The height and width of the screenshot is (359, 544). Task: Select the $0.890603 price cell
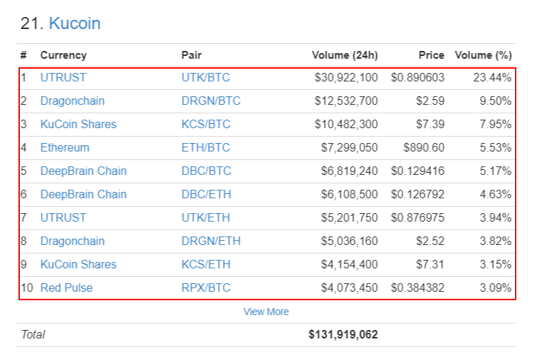point(418,77)
